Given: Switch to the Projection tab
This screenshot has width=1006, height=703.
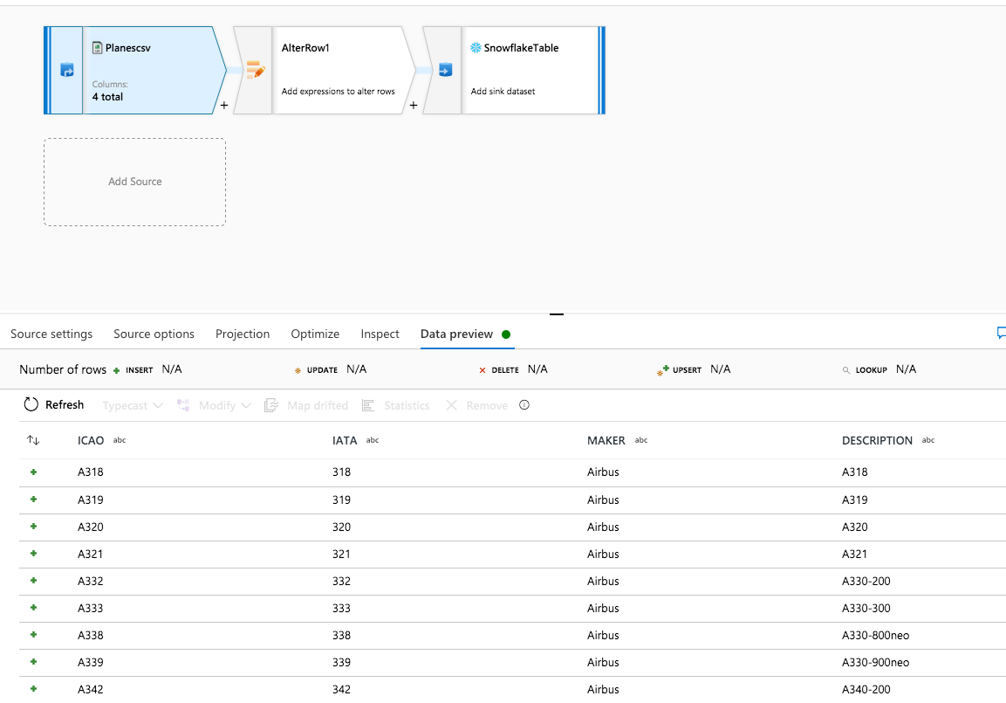Looking at the screenshot, I should (242, 334).
